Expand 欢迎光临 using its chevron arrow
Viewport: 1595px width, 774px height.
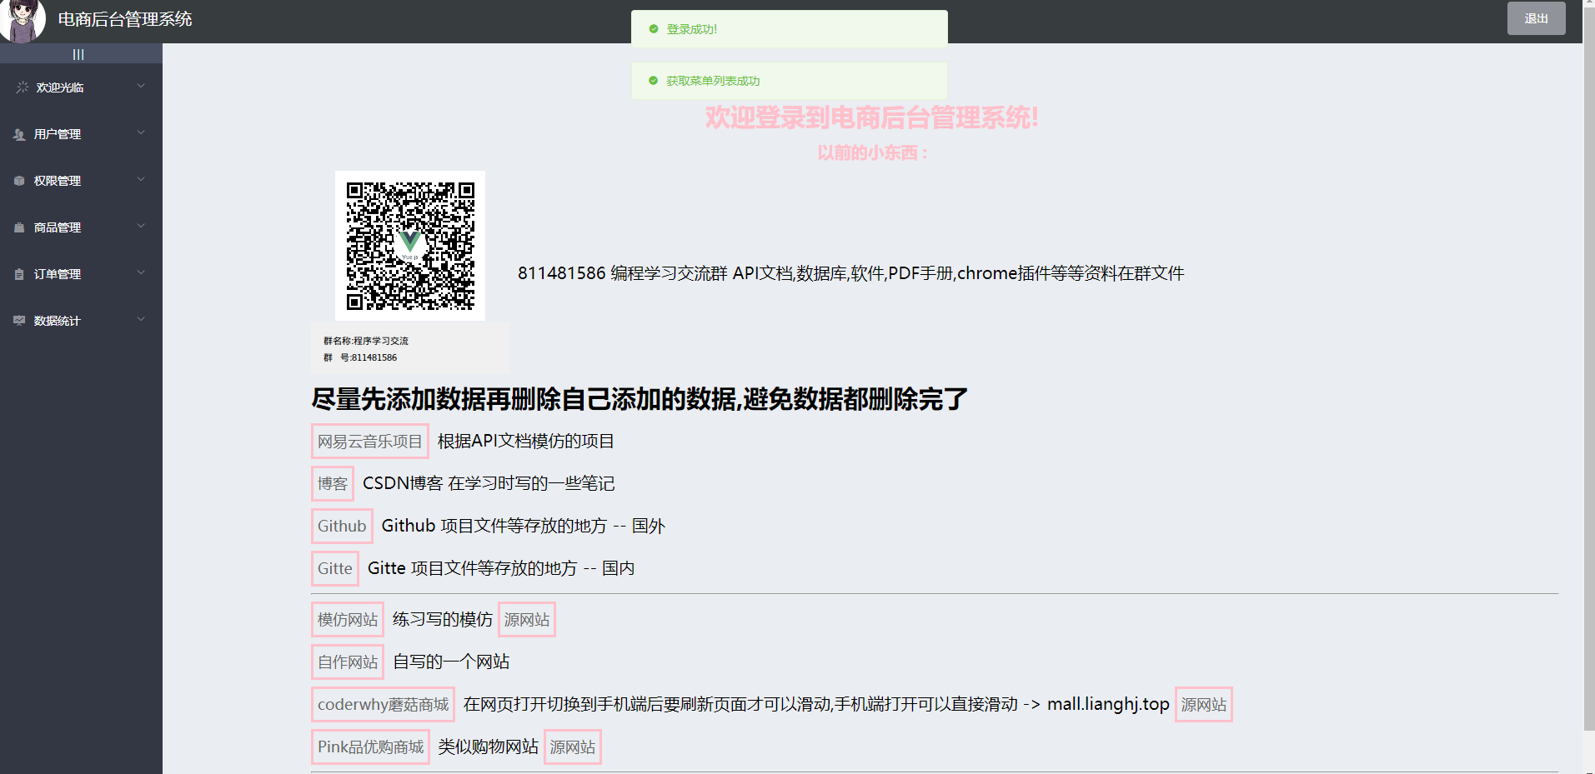(141, 86)
